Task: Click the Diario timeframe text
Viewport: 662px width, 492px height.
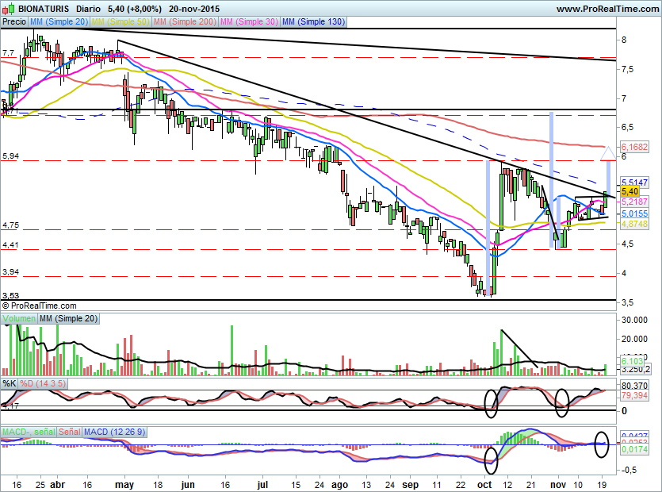Action: click(88, 9)
